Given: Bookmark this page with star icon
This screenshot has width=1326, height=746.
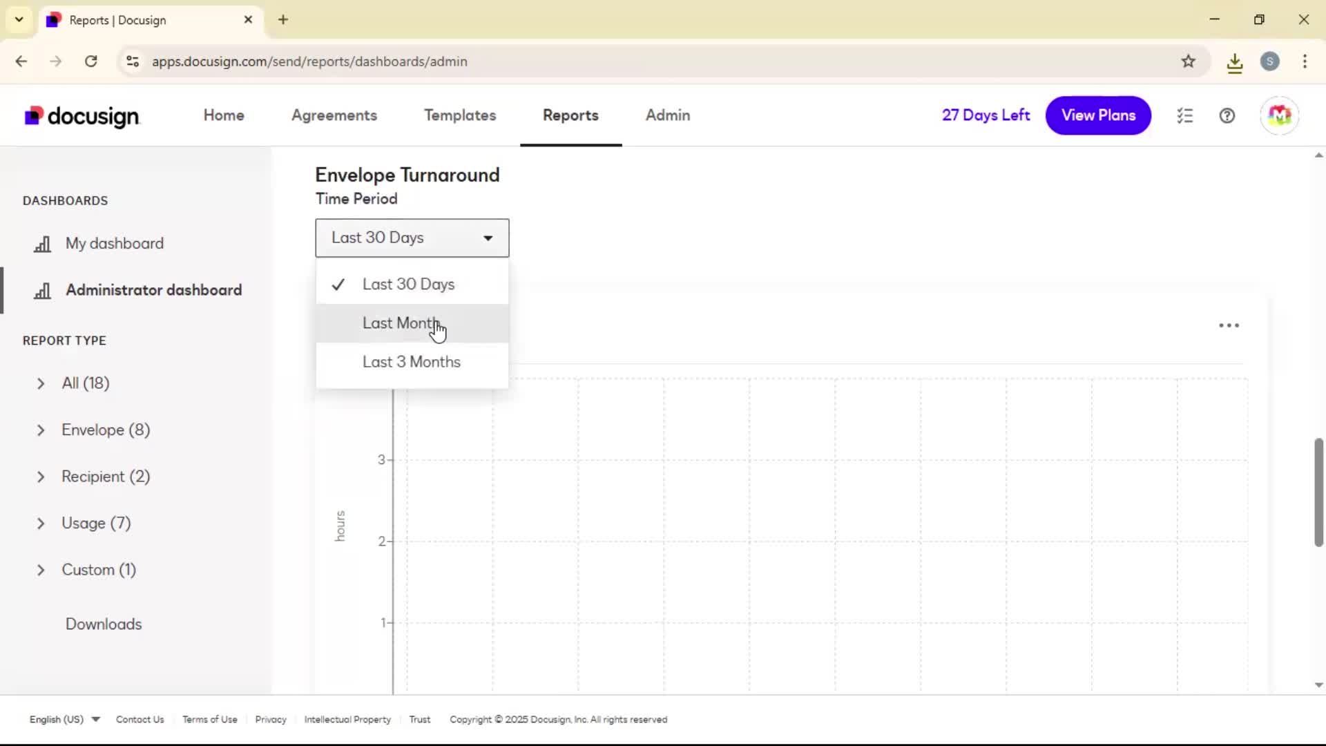Looking at the screenshot, I should (x=1188, y=61).
